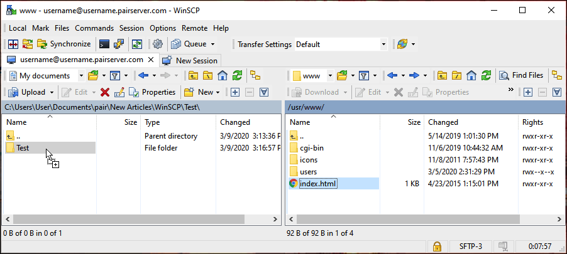Click remote Select Files plus icon
This screenshot has height=254, width=567.
528,92
